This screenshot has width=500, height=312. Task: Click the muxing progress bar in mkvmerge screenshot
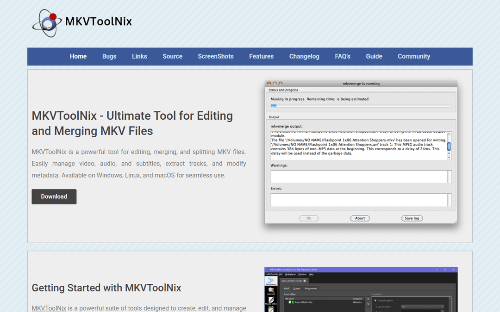361,106
